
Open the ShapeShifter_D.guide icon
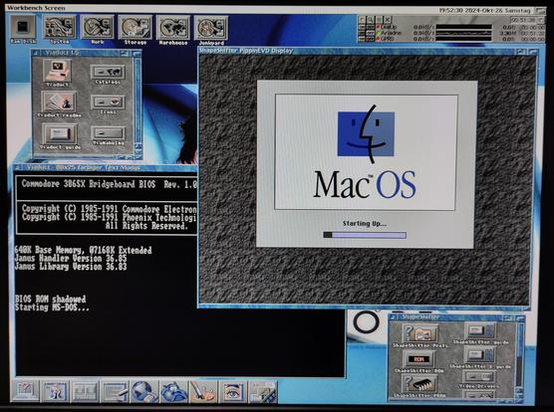pos(480,354)
